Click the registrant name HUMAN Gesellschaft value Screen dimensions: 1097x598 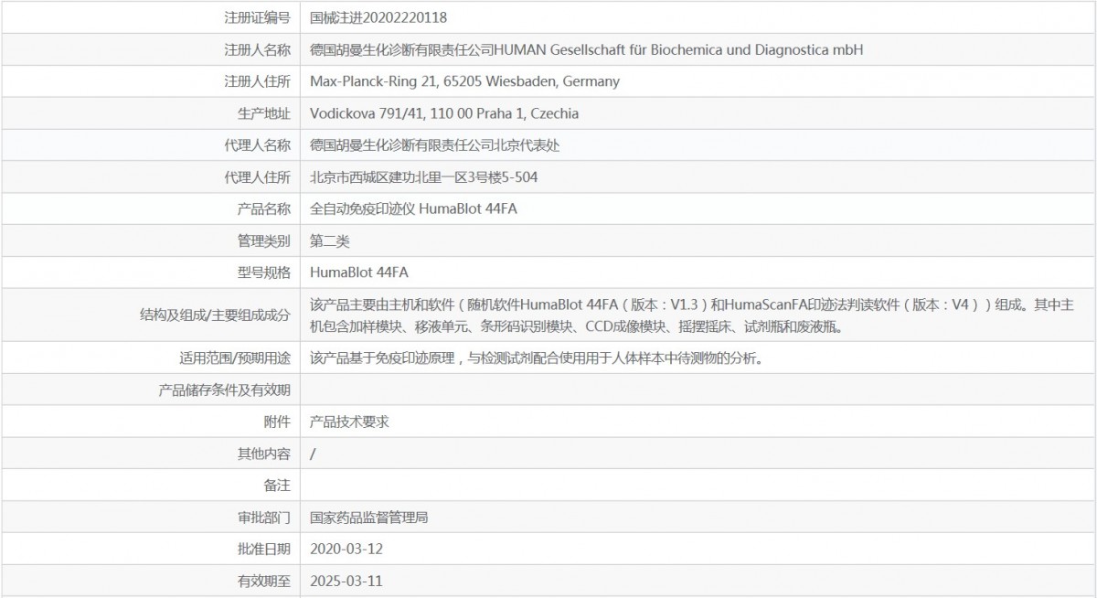pos(587,49)
